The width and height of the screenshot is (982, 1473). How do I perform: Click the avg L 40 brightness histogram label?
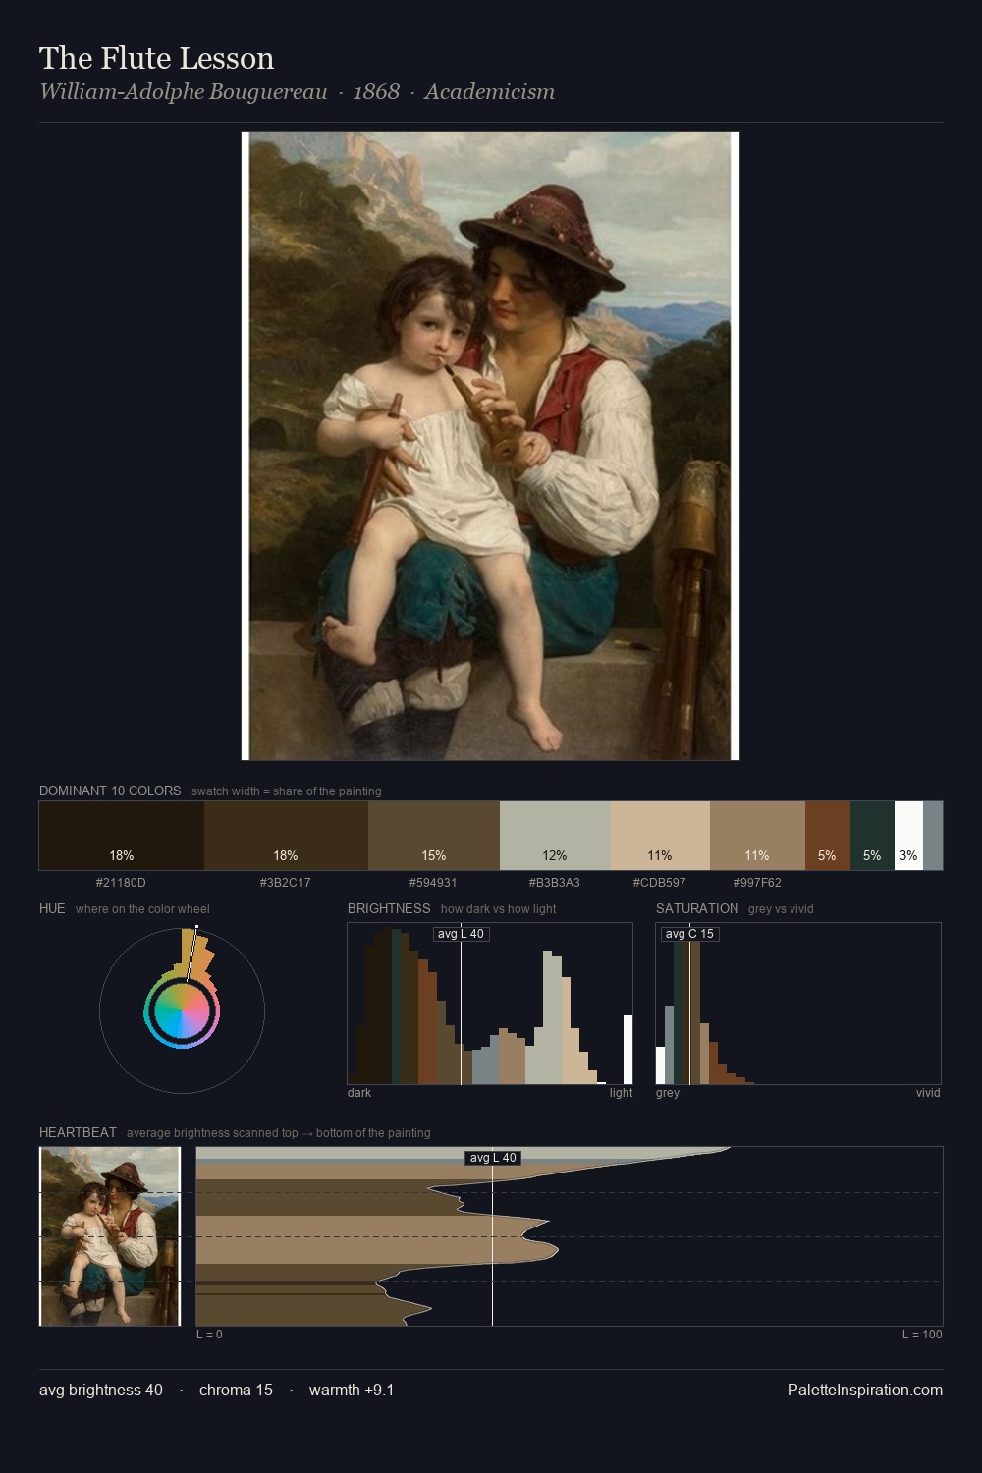(x=461, y=934)
